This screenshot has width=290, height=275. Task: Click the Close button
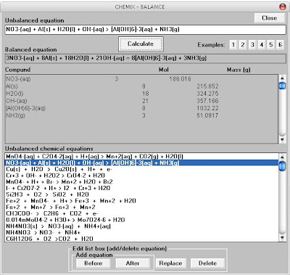pyautogui.click(x=269, y=18)
